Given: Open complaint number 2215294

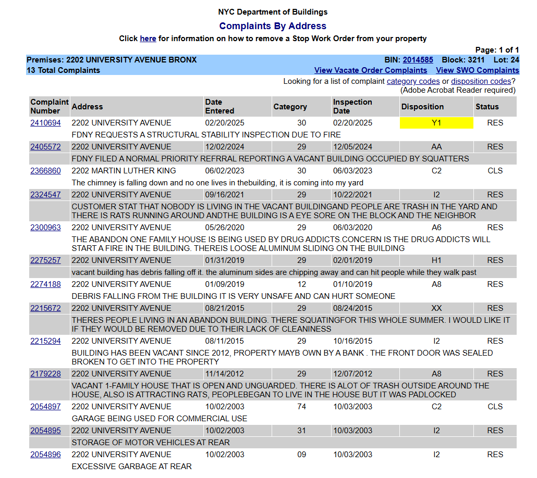Looking at the screenshot, I should [x=45, y=341].
